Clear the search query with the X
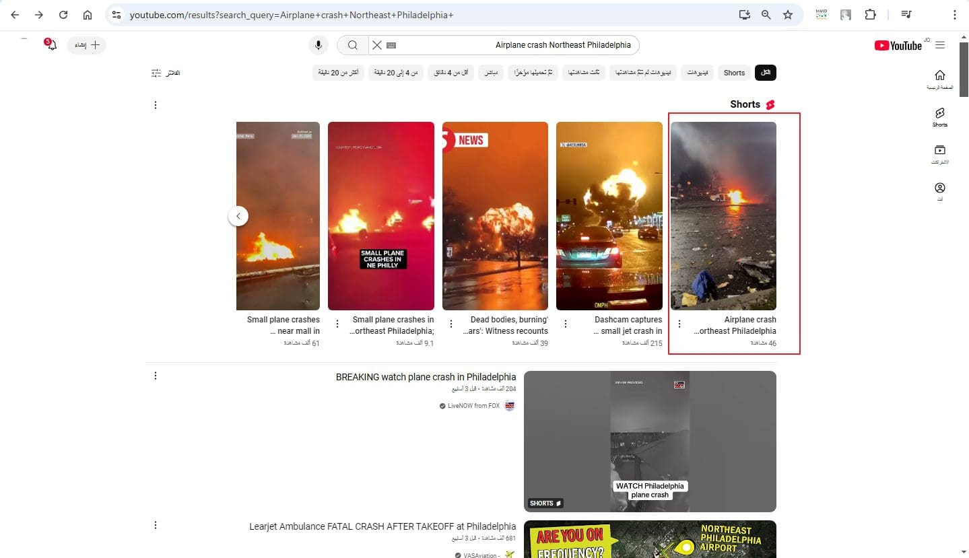 377,45
